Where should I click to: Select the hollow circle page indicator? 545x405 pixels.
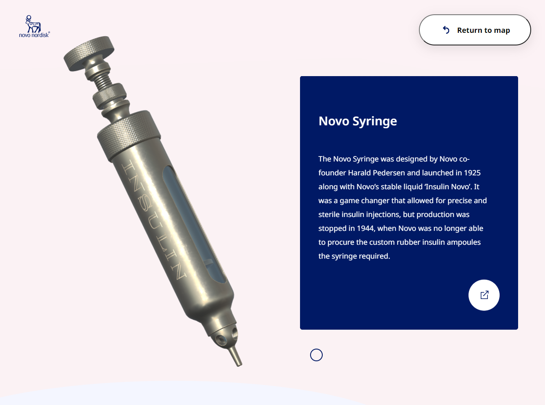click(316, 355)
